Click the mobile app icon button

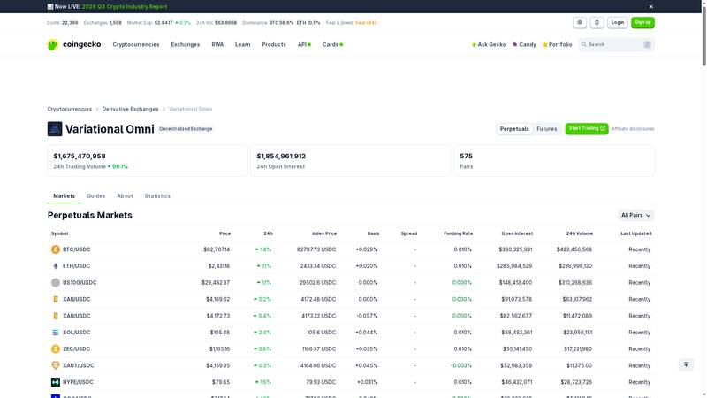[x=597, y=23]
